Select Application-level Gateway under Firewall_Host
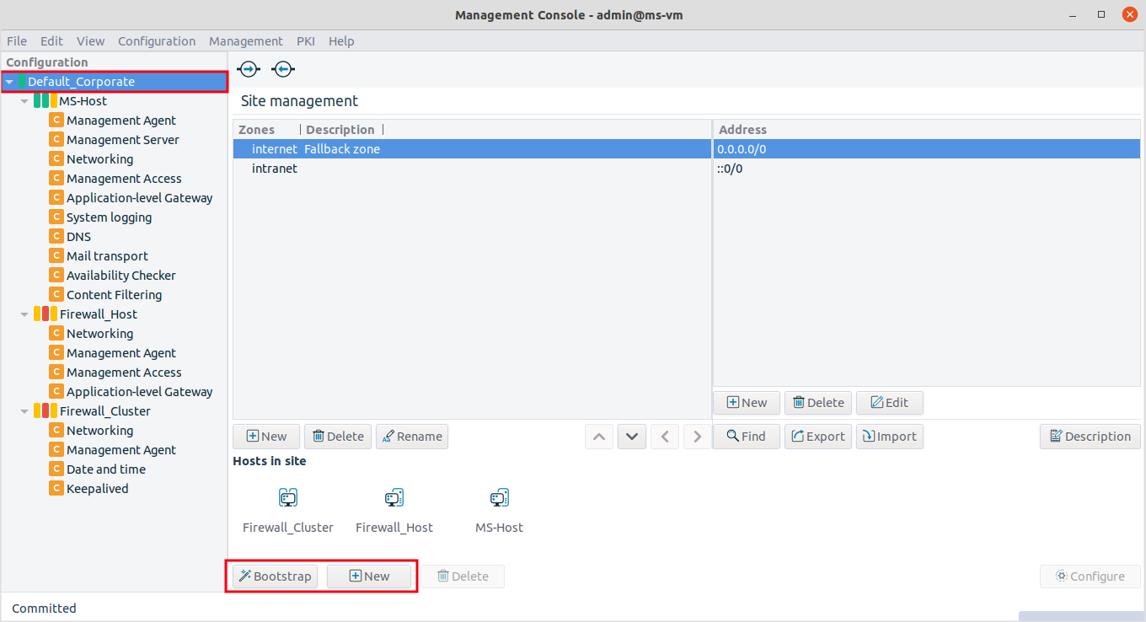 (139, 392)
